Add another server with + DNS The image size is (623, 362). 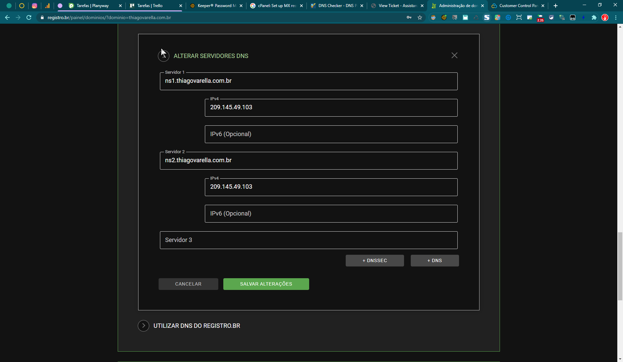[x=435, y=260]
